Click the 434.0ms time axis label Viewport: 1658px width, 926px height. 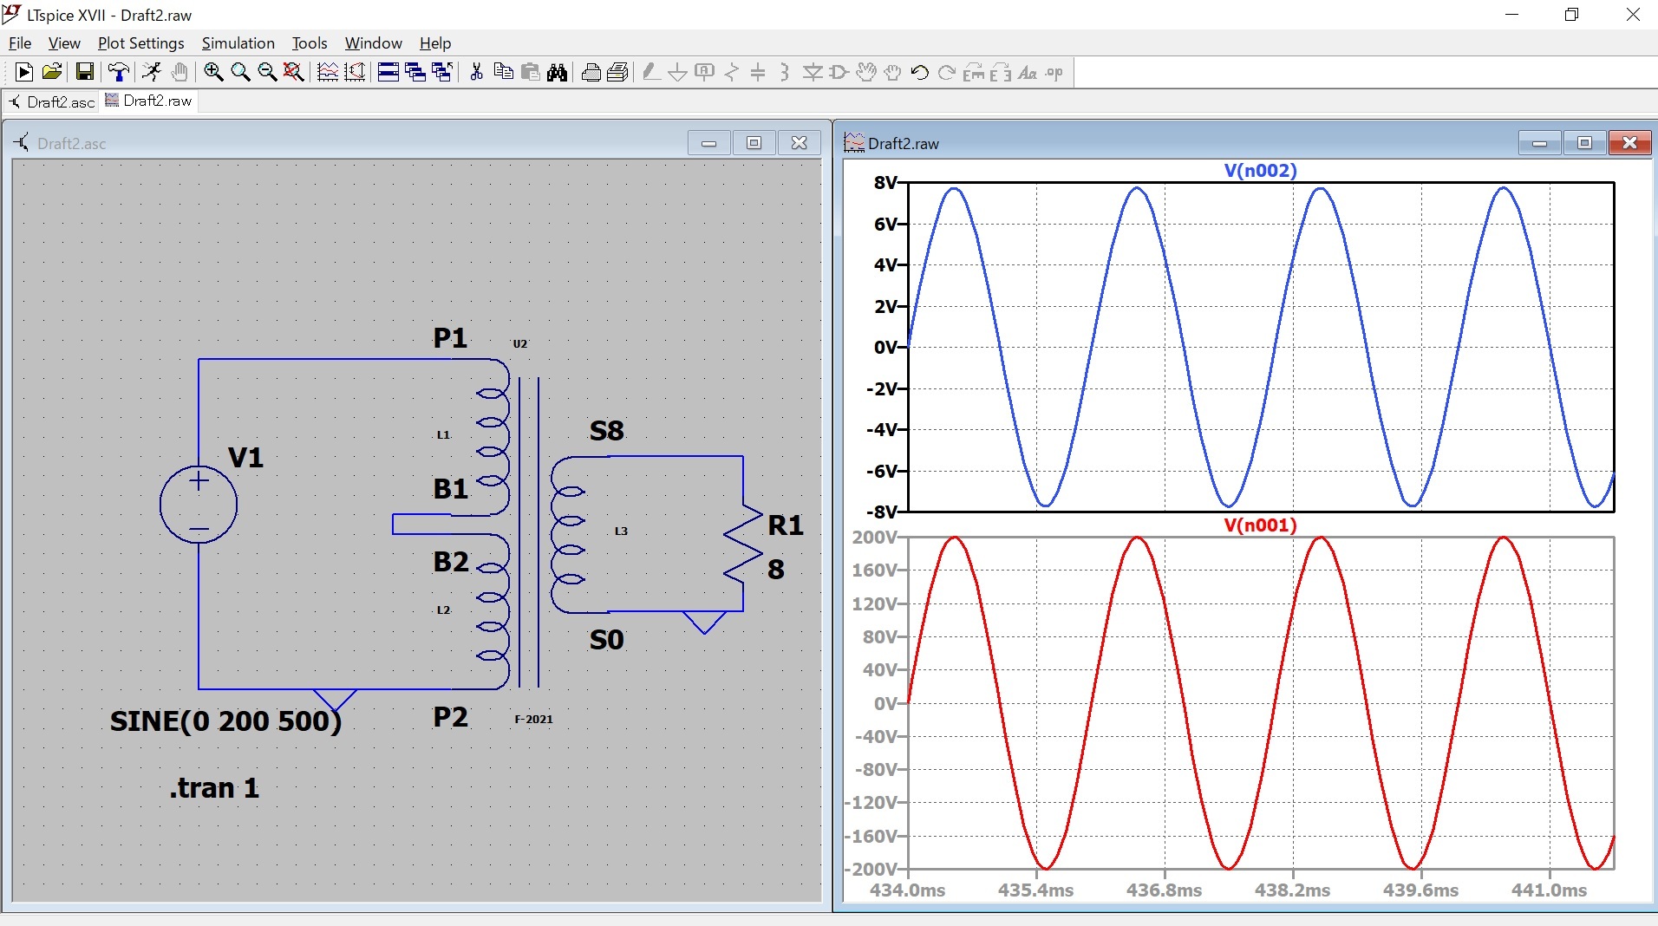(x=907, y=890)
